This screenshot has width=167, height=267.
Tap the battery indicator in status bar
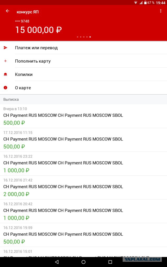pyautogui.click(x=145, y=3)
